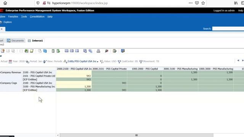Viewport: 244px width, 137px height.
Task: Open the browser library icon
Action: 236,3
